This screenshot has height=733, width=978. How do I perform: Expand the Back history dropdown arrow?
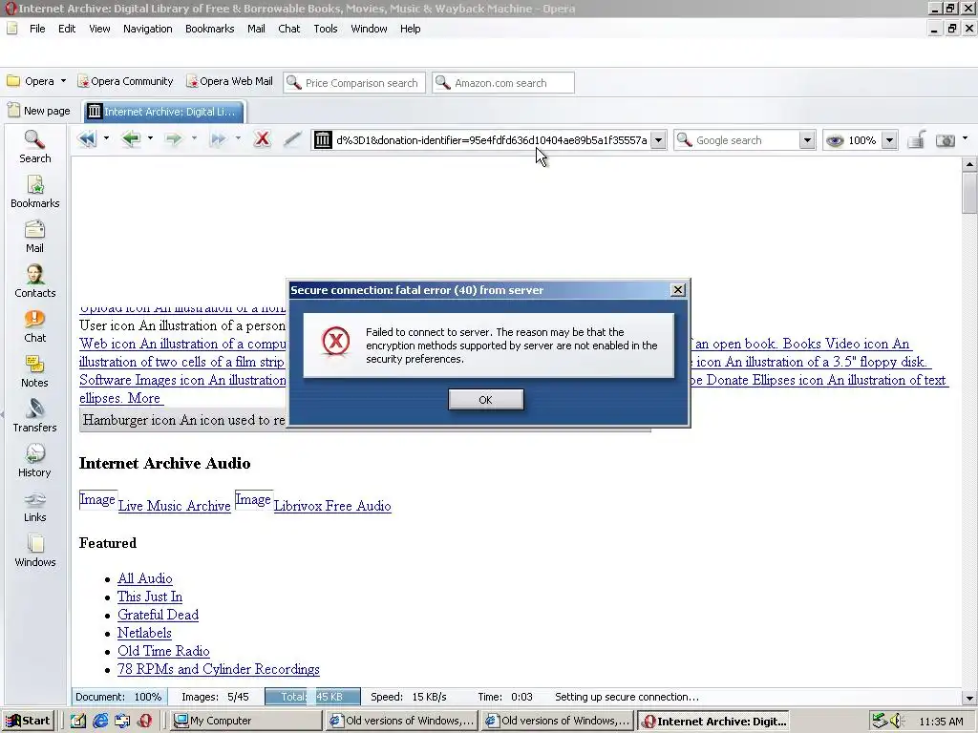coord(150,138)
